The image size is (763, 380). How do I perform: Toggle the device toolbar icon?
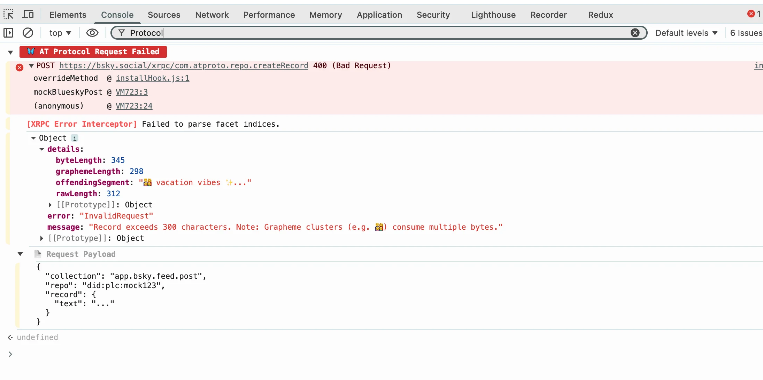coord(28,14)
